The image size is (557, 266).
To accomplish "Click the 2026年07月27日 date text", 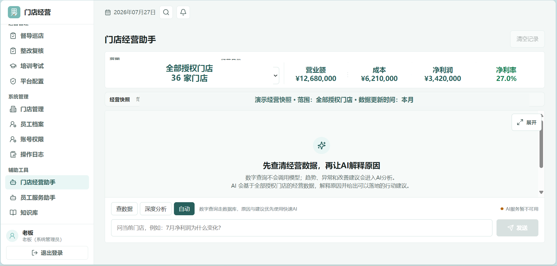I will coord(135,12).
